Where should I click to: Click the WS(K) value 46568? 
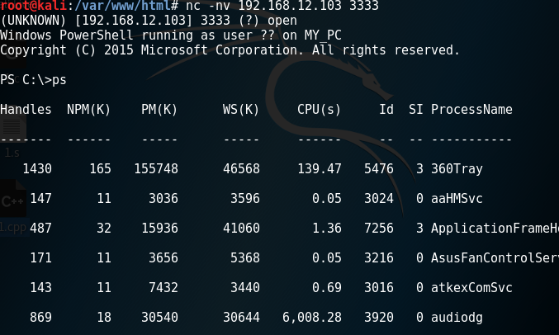(x=241, y=169)
